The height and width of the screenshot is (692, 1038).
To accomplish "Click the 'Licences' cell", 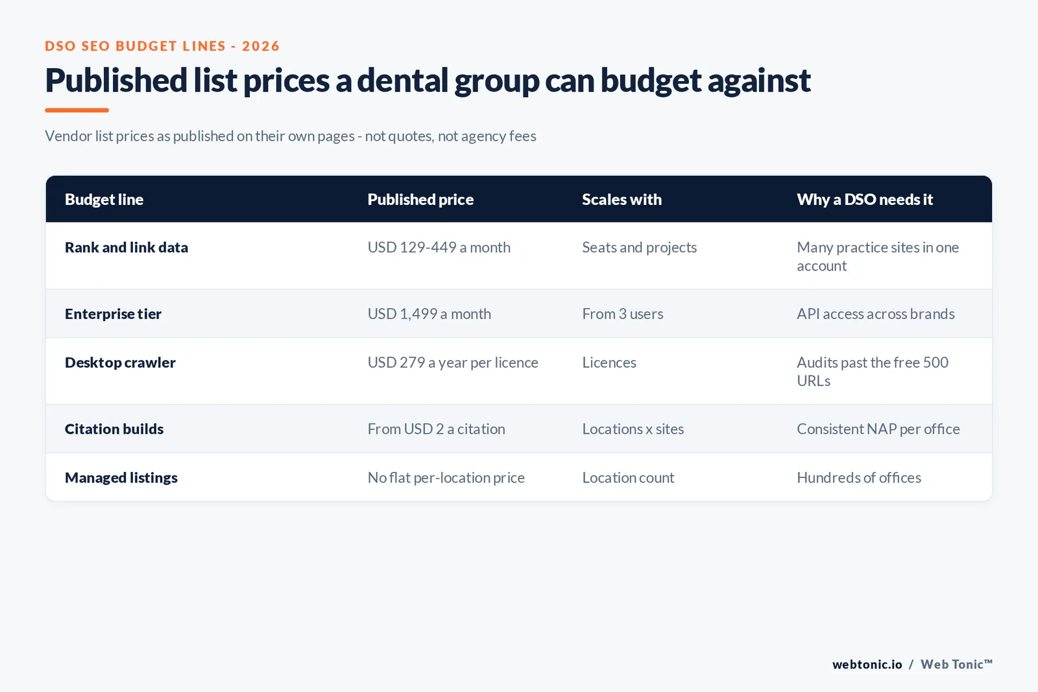I will coord(609,363).
